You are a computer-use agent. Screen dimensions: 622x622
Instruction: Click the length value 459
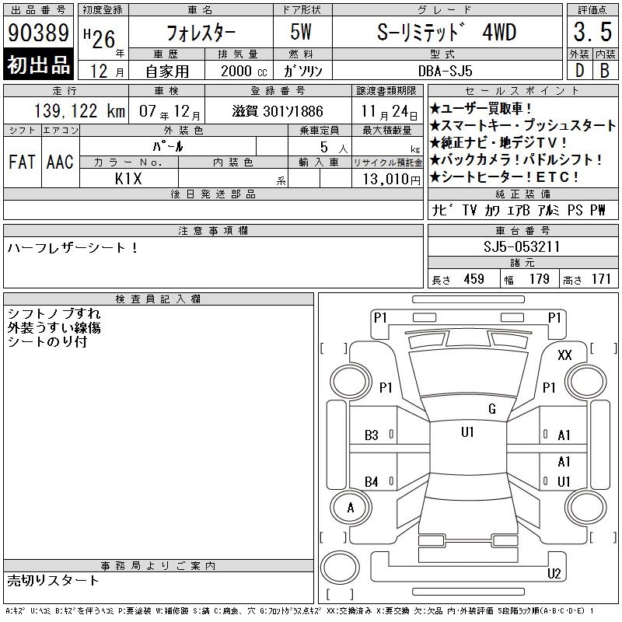click(473, 279)
